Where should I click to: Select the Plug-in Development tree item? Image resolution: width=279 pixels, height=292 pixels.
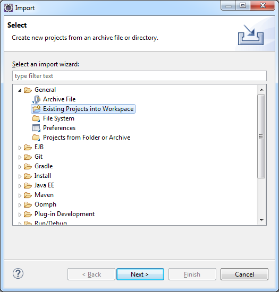pos(64,214)
